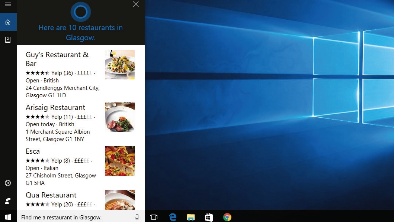This screenshot has width=394, height=222.
Task: Open File Explorer from the taskbar
Action: (191, 217)
